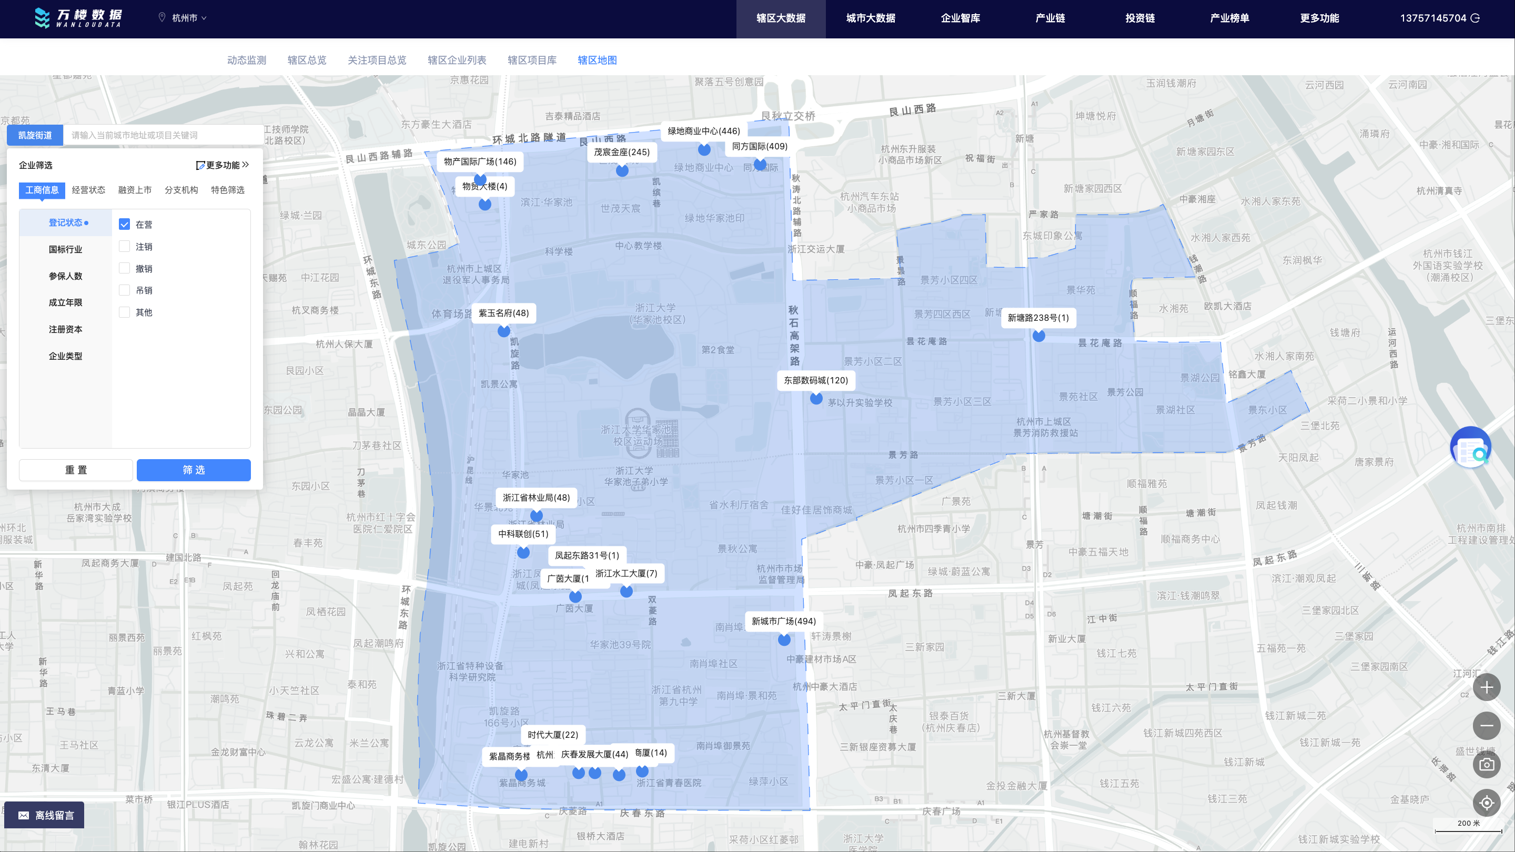1515x852 pixels.
Task: Expand 更多功能 double chevron
Action: click(x=245, y=165)
